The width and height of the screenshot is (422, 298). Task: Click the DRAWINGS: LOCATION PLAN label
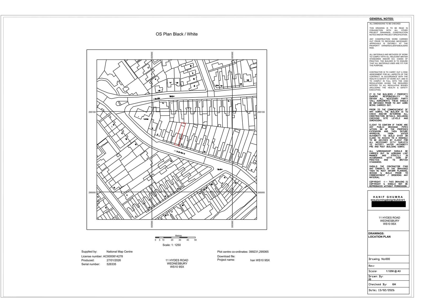pyautogui.click(x=379, y=235)
